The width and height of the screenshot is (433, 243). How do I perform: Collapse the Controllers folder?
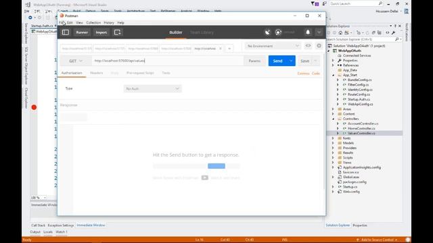[334, 119]
